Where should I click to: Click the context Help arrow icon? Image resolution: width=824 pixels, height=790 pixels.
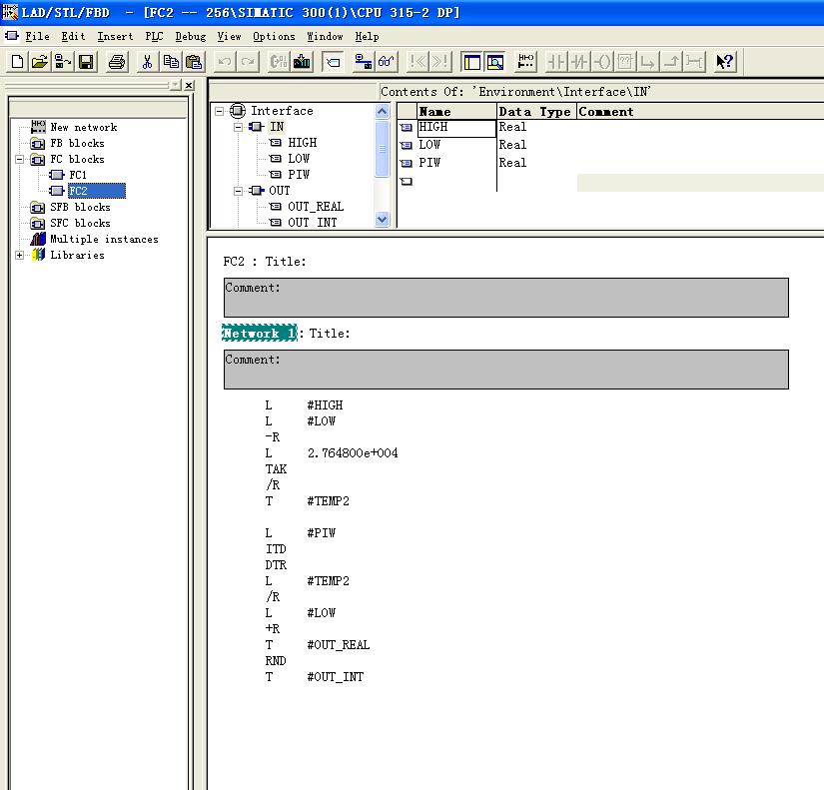coord(725,62)
